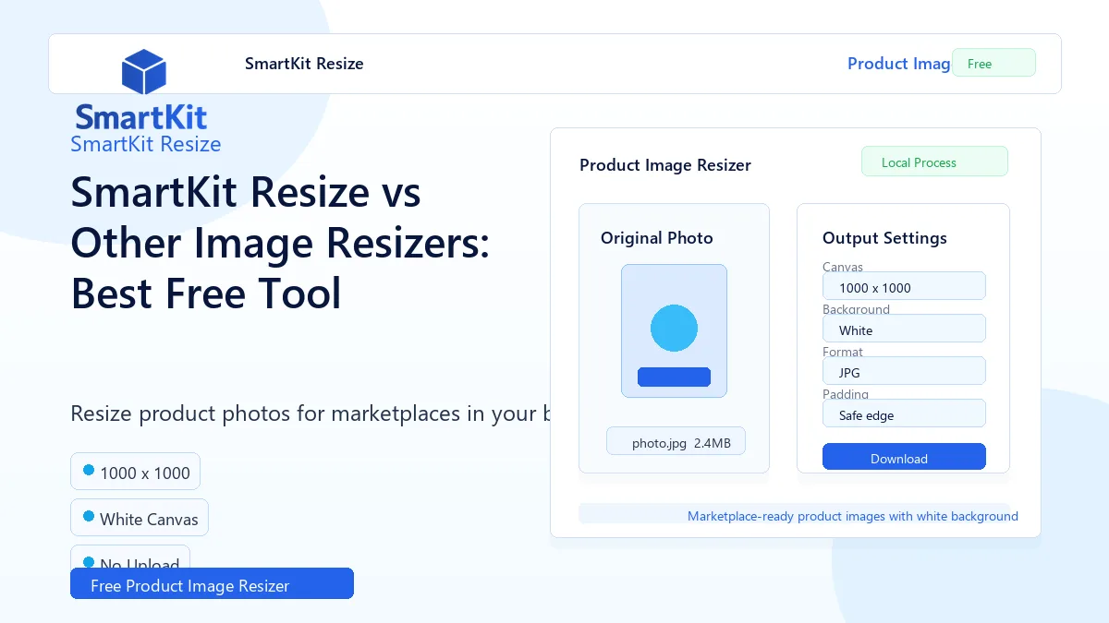Click the SmartKit wordmark text
This screenshot has height=623, width=1109.
140,117
